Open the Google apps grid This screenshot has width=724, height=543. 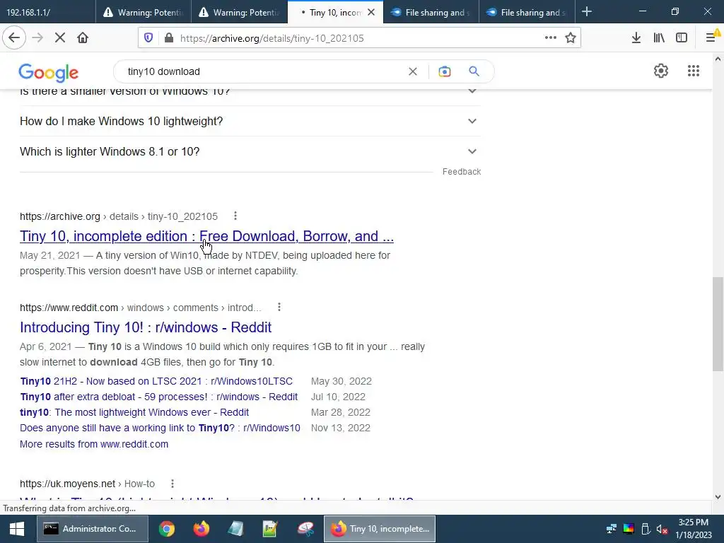pyautogui.click(x=694, y=71)
